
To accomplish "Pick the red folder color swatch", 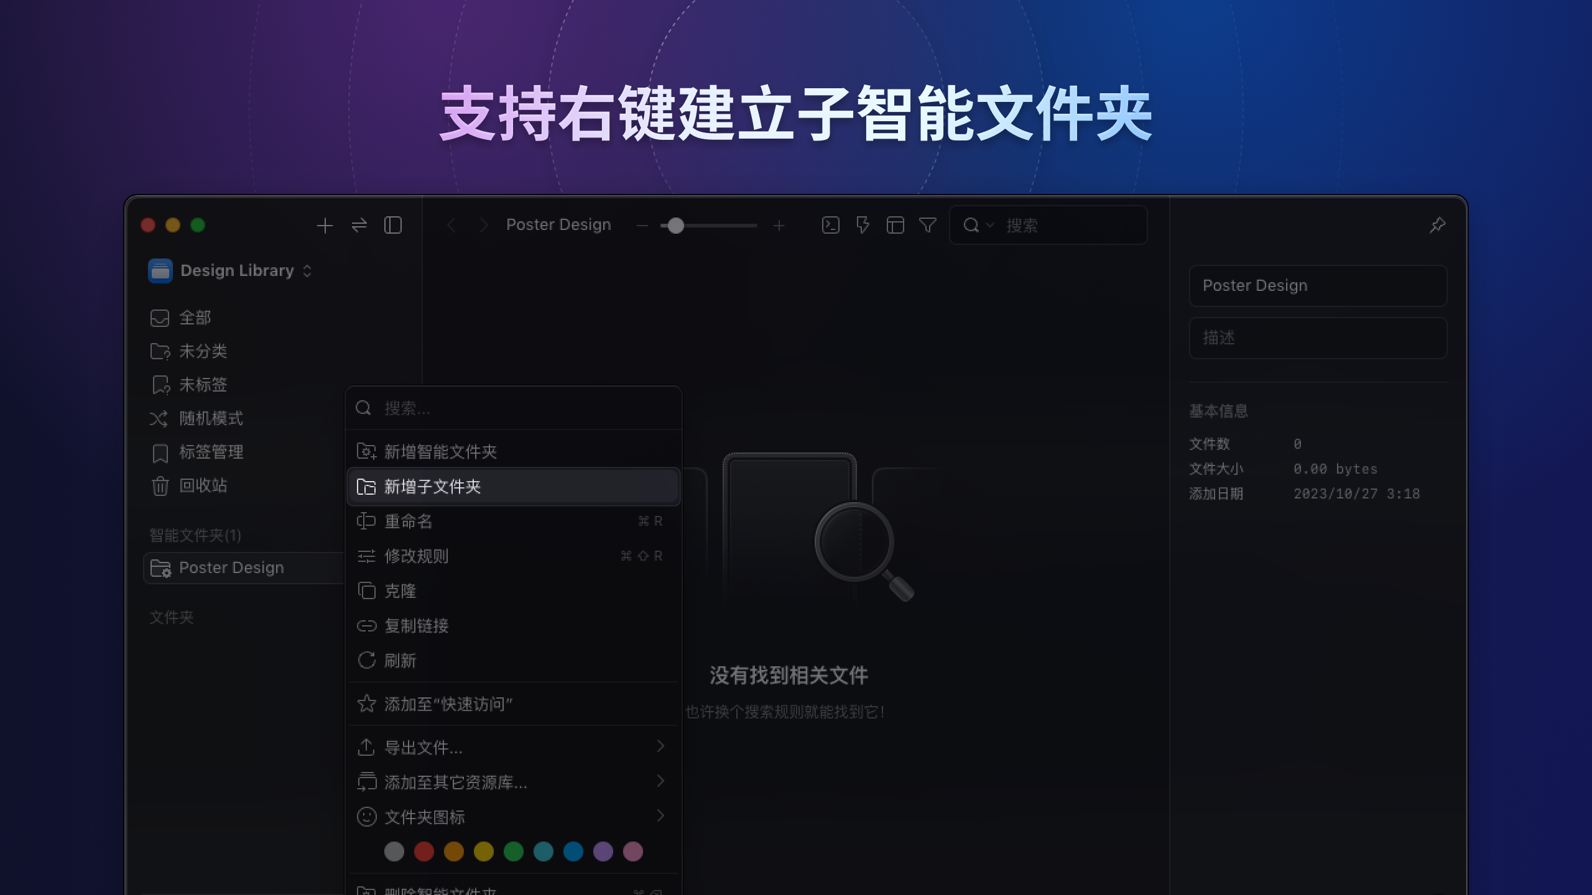I will [425, 851].
